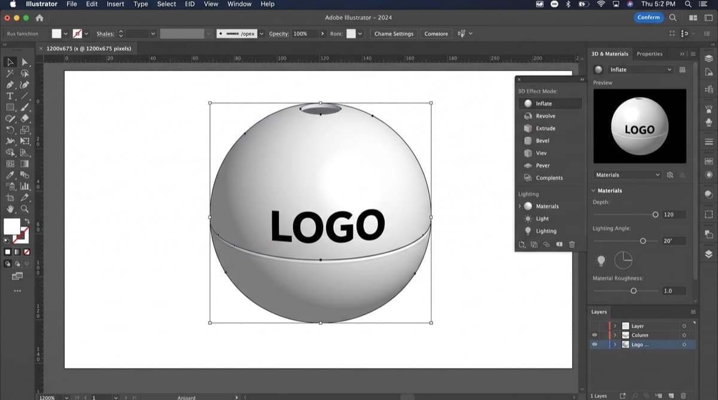Screen dimensions: 718x400
Task: Select the Gradient tool in toolbar
Action: click(x=25, y=164)
